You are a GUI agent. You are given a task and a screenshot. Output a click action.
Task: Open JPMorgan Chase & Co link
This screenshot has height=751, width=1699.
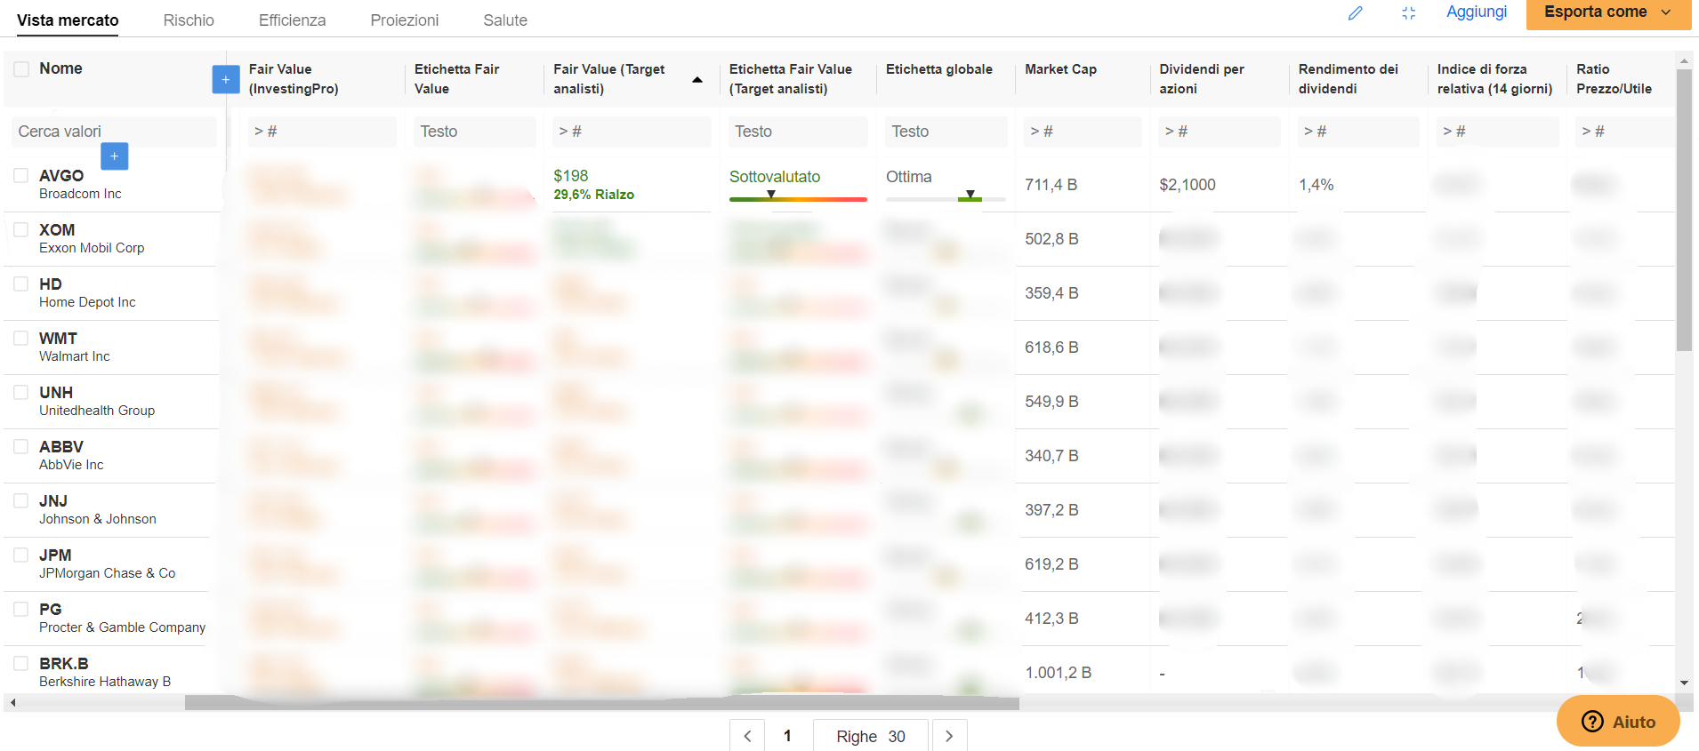pyautogui.click(x=108, y=573)
